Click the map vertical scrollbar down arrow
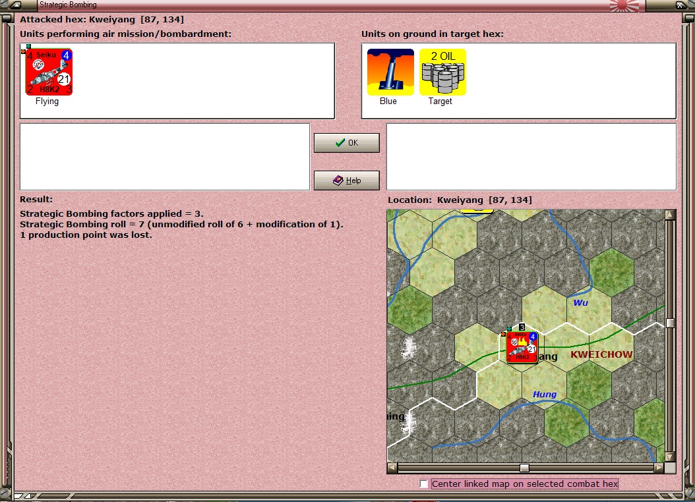Screen dimensions: 695x502 point(670,457)
